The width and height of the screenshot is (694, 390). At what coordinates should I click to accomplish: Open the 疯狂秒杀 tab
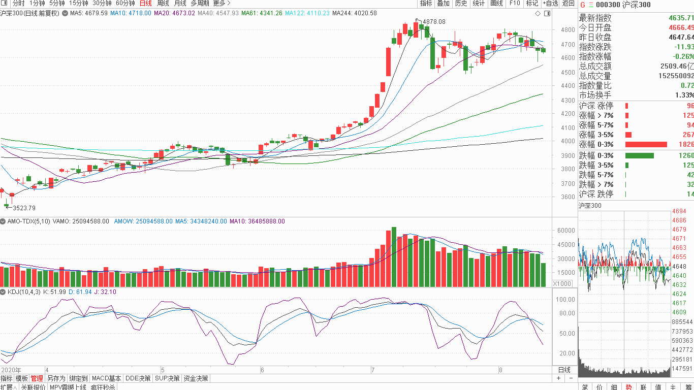103,387
